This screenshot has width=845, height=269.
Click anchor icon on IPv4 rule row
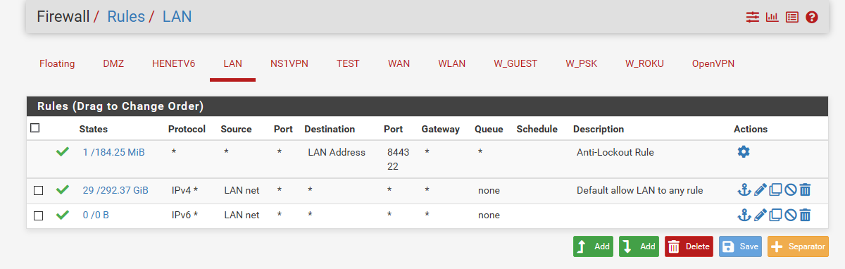pos(744,190)
